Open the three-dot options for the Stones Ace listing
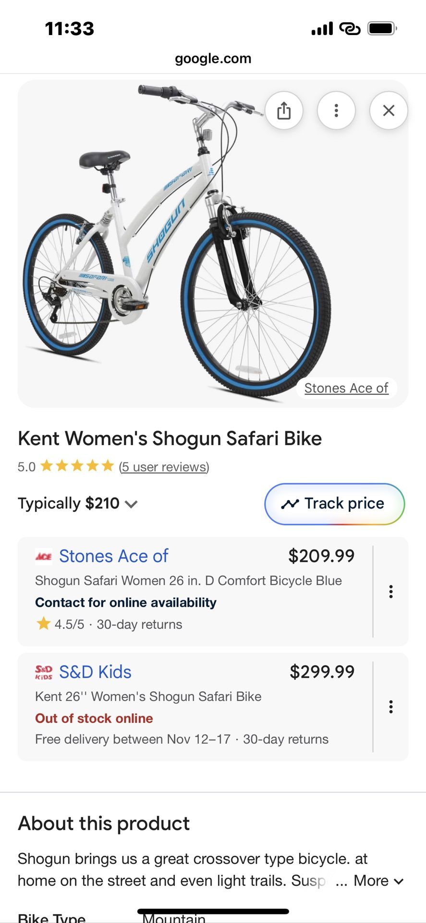Image resolution: width=426 pixels, height=923 pixels. 391,592
